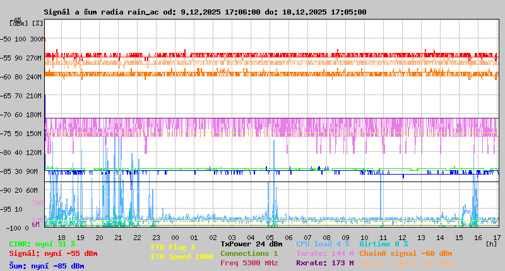Image resolution: width=505 pixels, height=271 pixels.
Task: Select the red Signál legend entry
Action: pos(53,253)
